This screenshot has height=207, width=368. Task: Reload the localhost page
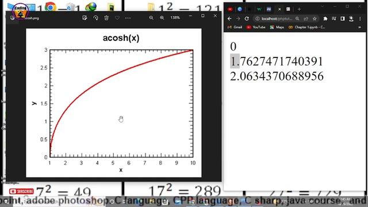[x=247, y=18]
